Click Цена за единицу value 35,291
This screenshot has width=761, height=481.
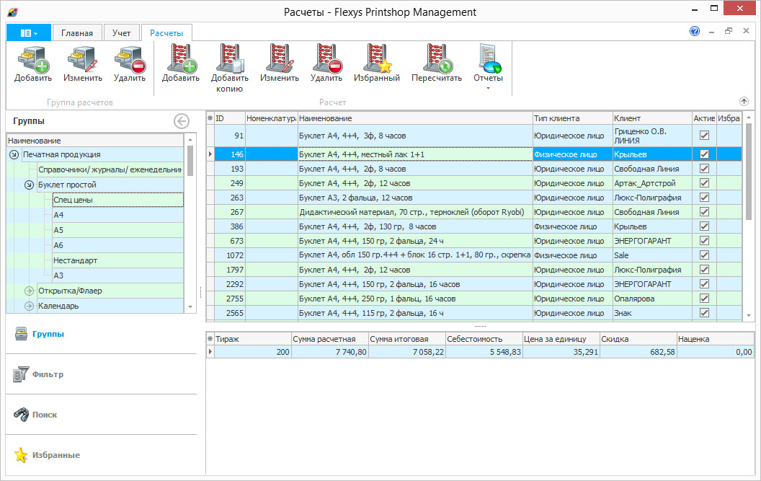pos(561,352)
